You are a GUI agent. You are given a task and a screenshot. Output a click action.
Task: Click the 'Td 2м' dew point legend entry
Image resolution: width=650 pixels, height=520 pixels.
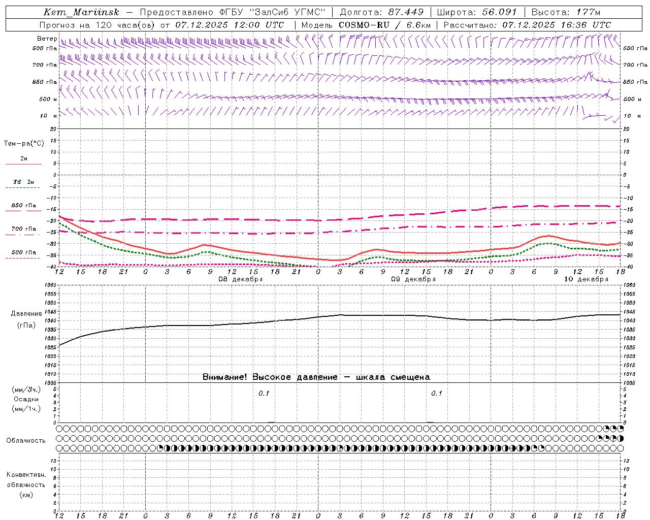point(23,182)
